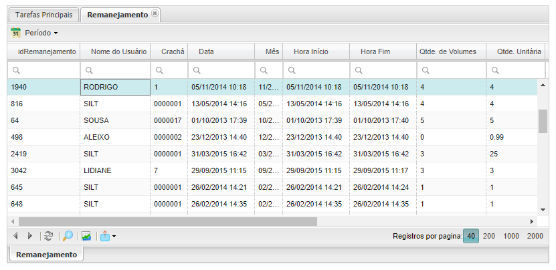Click the SOUSA user cell

click(x=115, y=120)
